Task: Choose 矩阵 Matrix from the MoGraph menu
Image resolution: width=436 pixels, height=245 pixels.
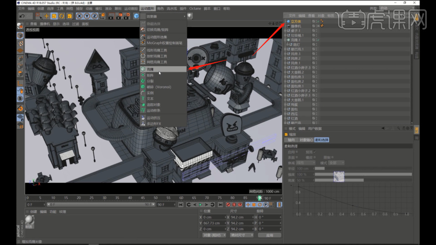Action: (163, 75)
